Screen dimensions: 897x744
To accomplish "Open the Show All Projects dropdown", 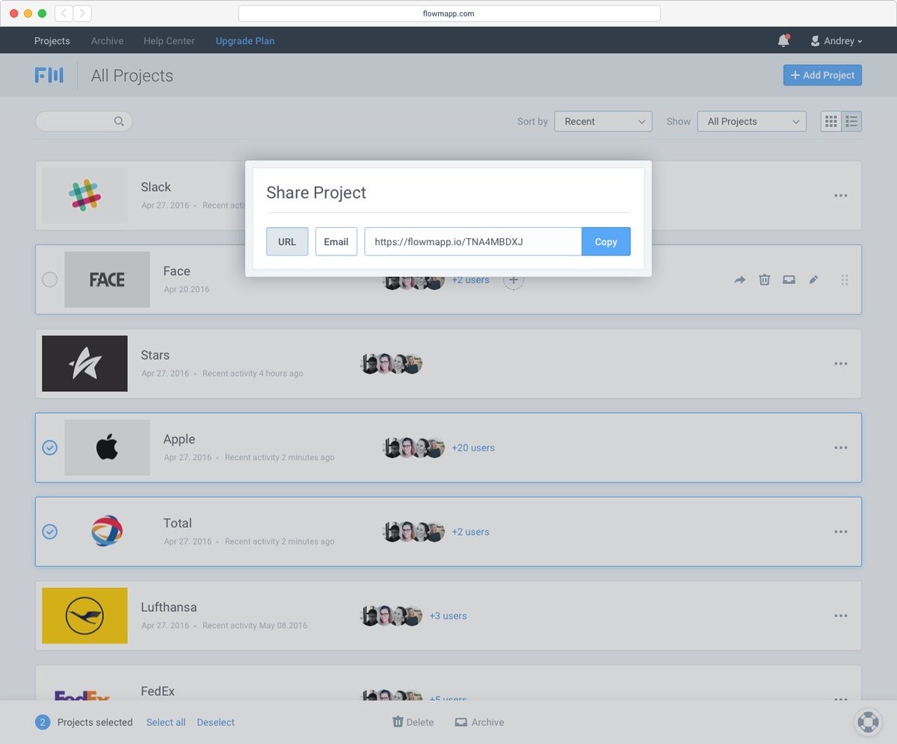I will click(751, 121).
